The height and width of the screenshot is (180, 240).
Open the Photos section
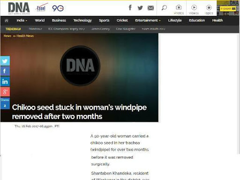pyautogui.click(x=179, y=10)
